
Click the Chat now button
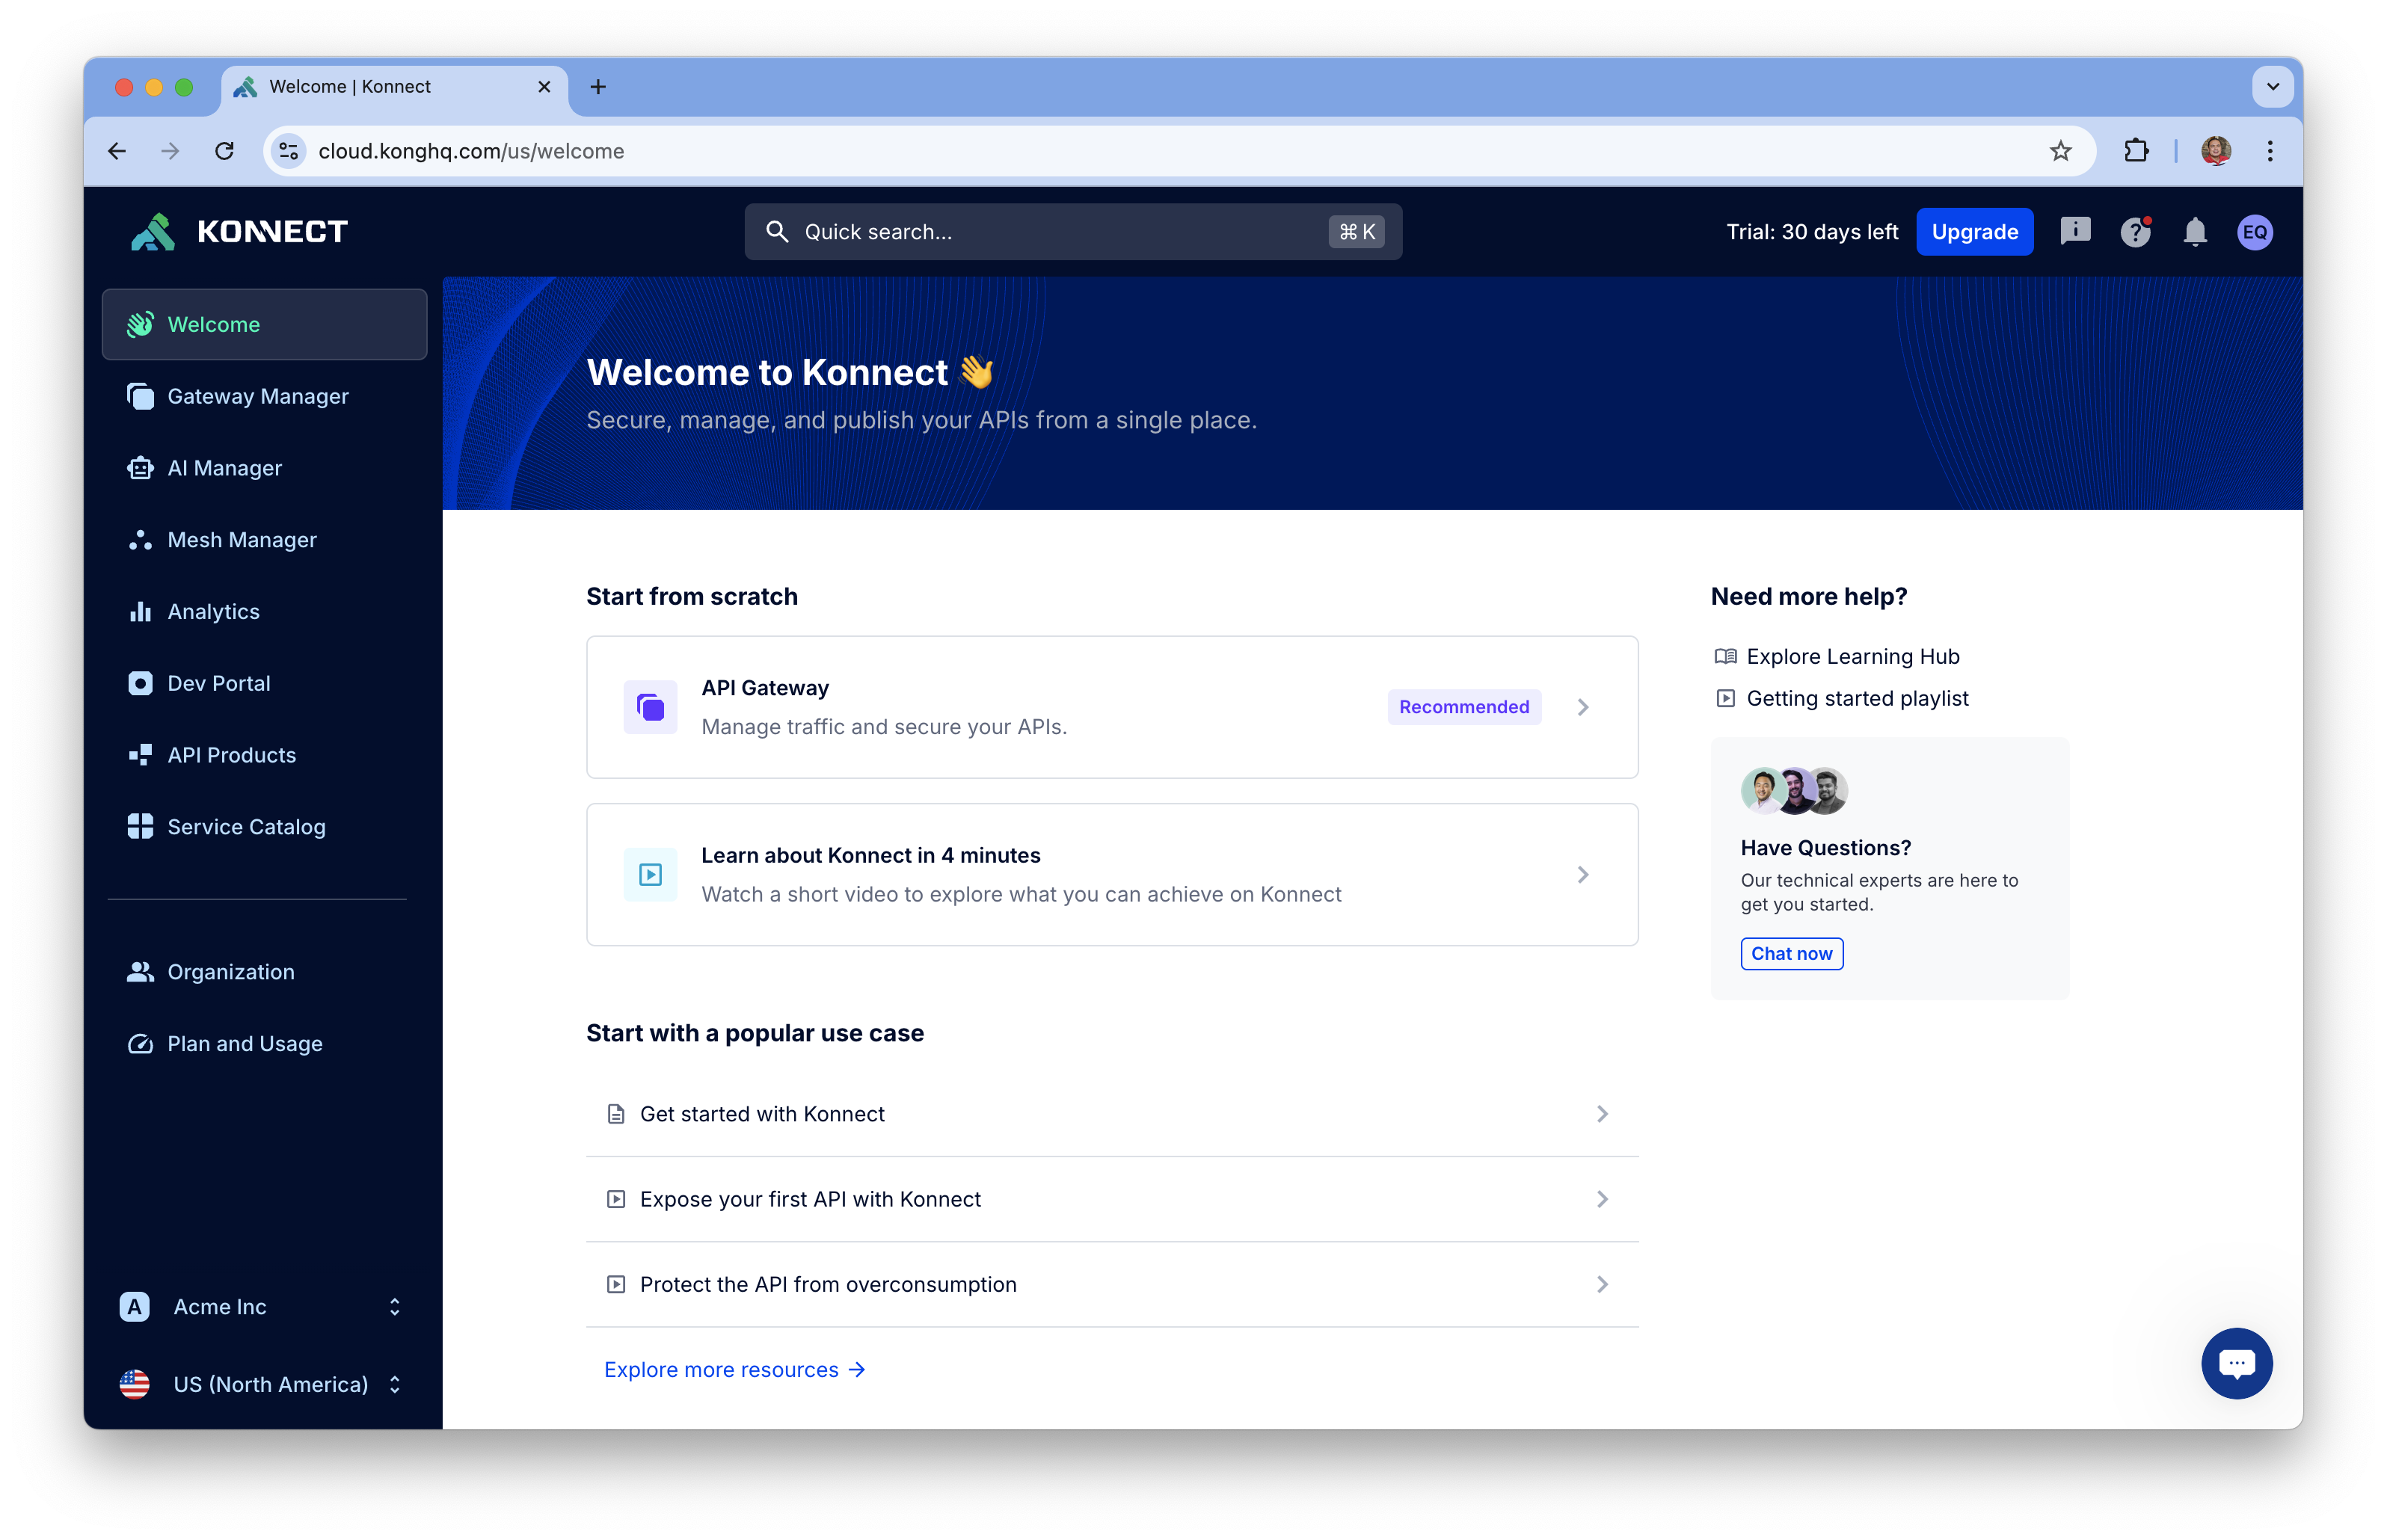coord(1791,953)
